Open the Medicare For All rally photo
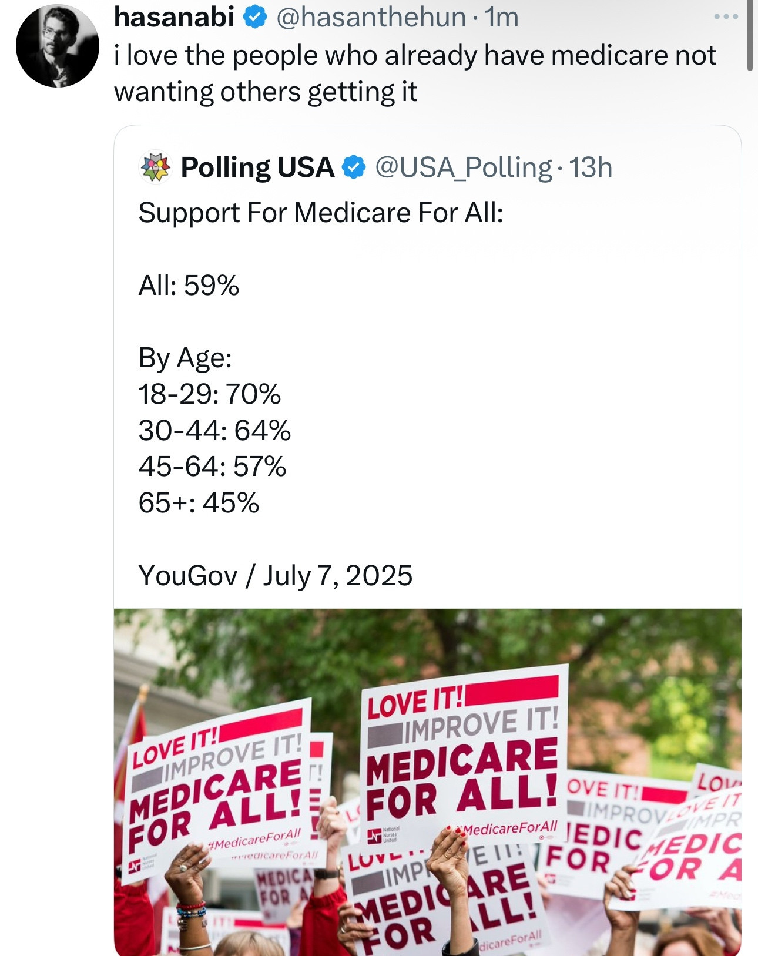Viewport: 758px width, 956px height. point(428,782)
